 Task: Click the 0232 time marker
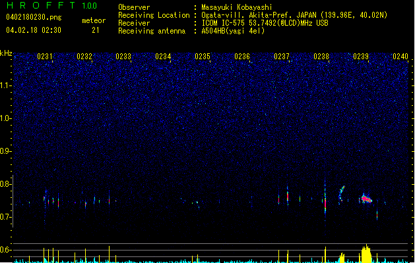84,57
